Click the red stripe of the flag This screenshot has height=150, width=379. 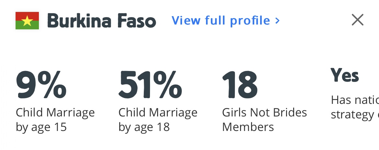(x=19, y=15)
